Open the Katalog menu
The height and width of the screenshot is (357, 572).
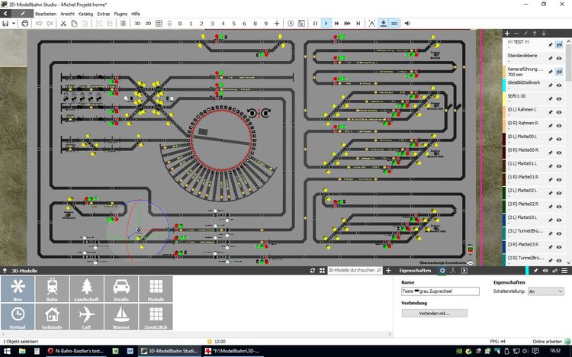click(x=85, y=14)
